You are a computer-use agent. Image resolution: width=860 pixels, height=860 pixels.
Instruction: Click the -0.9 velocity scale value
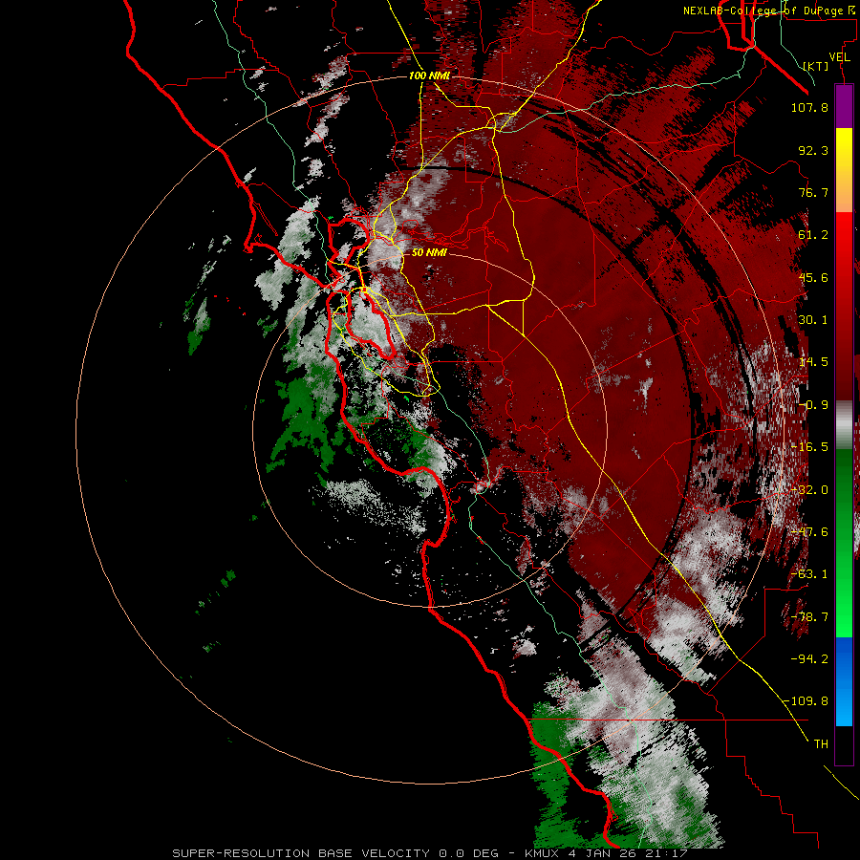[813, 405]
